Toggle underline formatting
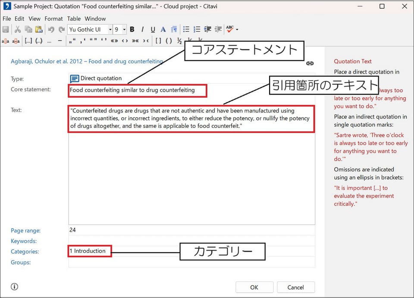 coord(153,29)
